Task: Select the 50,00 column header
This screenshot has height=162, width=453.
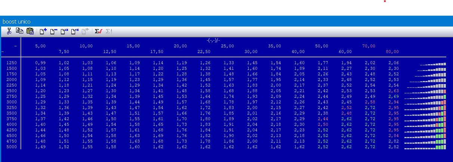Action: [x=322, y=46]
